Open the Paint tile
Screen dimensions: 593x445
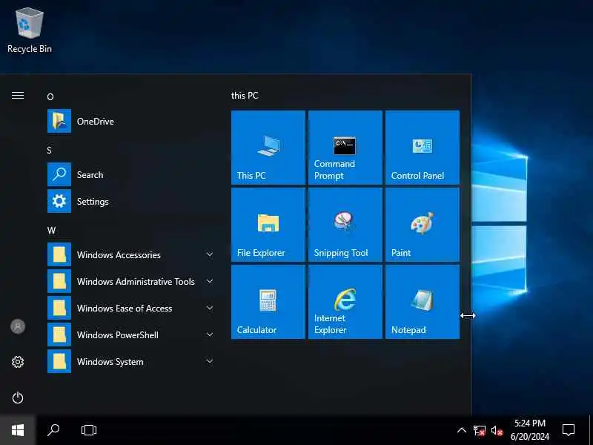[423, 225]
